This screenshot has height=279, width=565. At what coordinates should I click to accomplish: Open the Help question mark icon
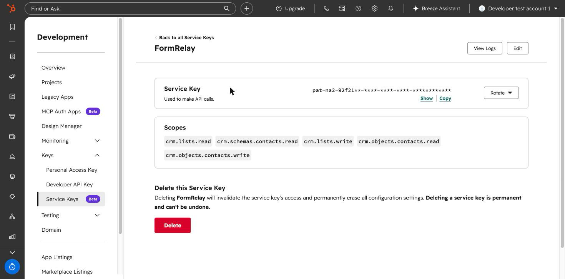(x=358, y=8)
